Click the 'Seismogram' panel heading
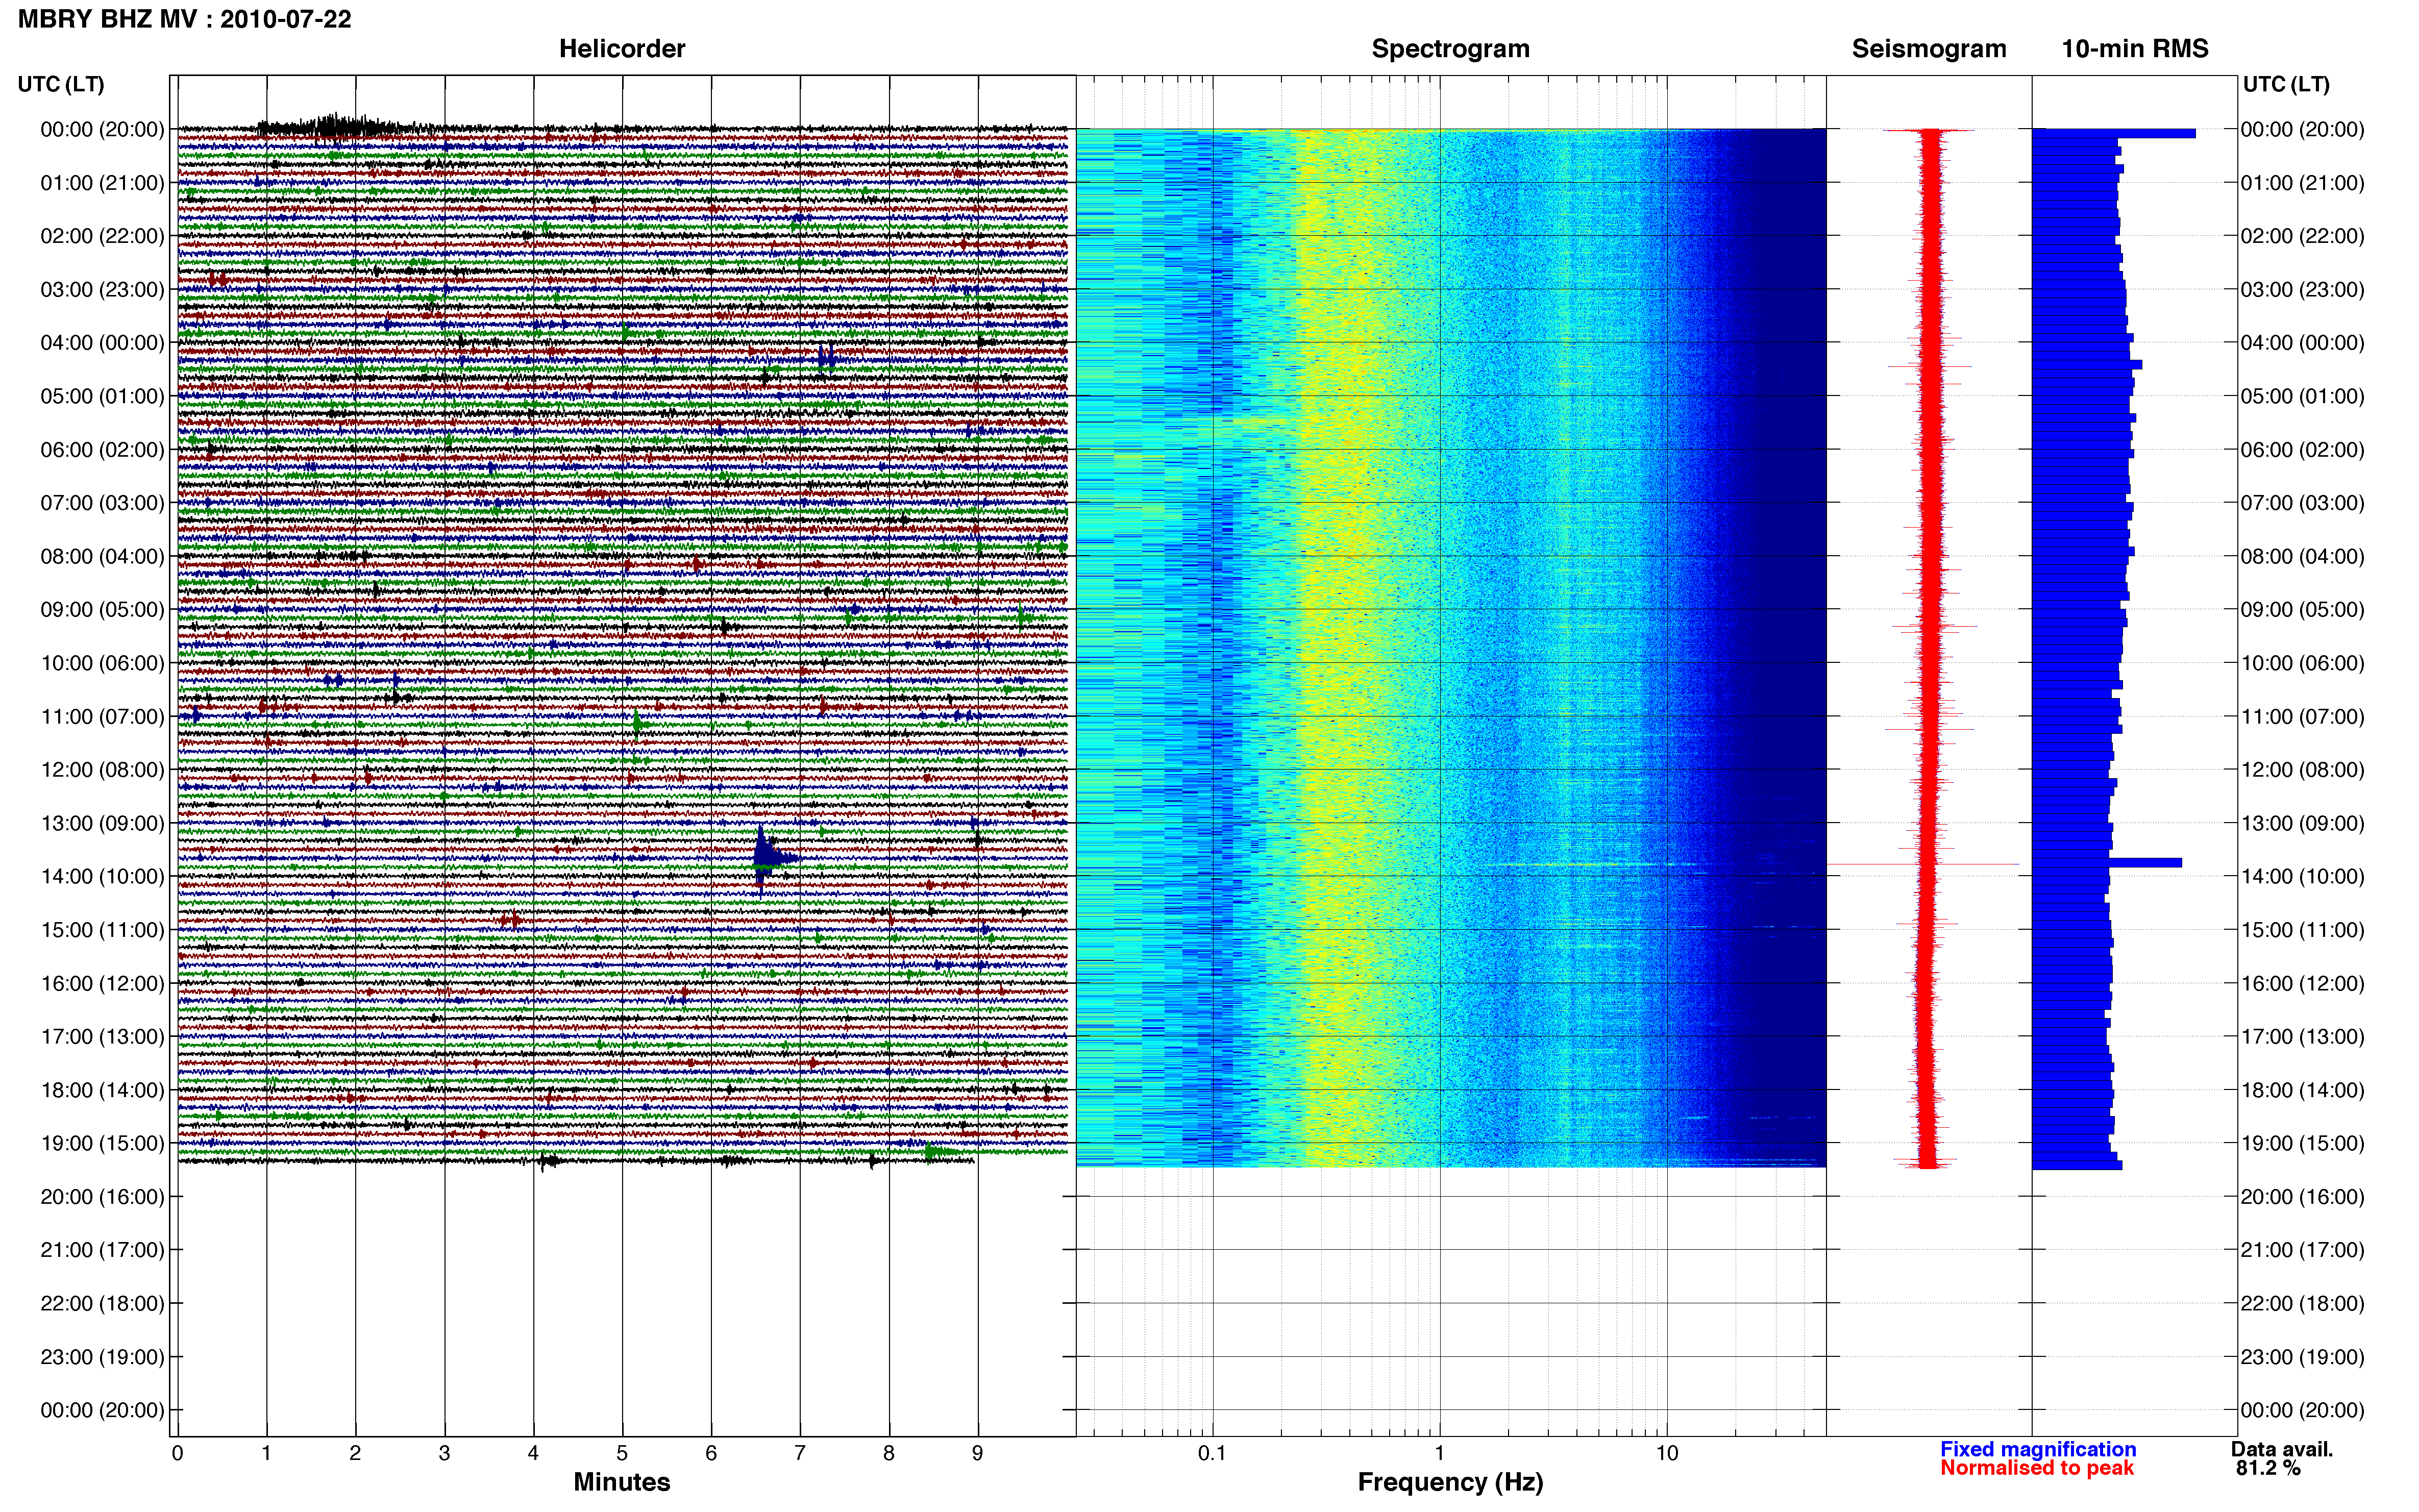 click(1929, 49)
